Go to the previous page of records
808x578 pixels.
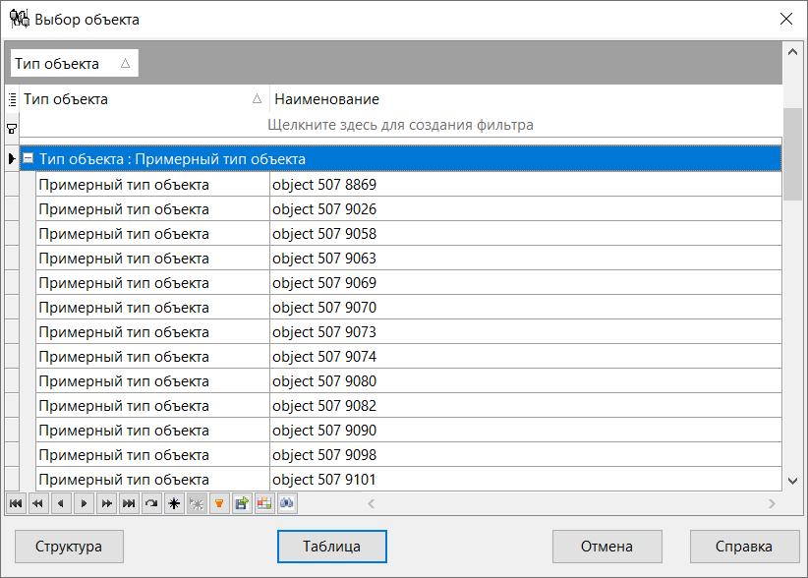37,503
